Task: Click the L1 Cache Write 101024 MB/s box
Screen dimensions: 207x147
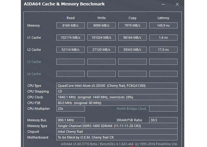Action: (101, 37)
